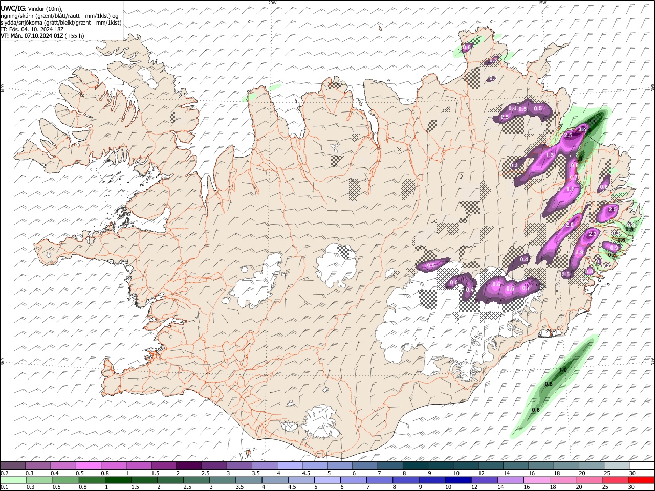This screenshot has height=491, width=655.
Task: Pick the bright red bottom-row swatch labeled 30
Action: pos(642,480)
